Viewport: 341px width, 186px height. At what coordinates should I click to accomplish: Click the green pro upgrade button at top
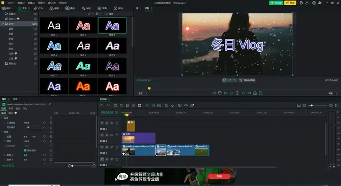(276, 3)
